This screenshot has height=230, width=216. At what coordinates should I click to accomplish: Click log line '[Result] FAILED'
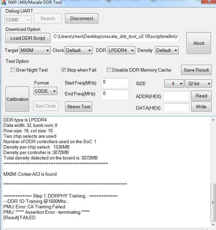point(20,217)
